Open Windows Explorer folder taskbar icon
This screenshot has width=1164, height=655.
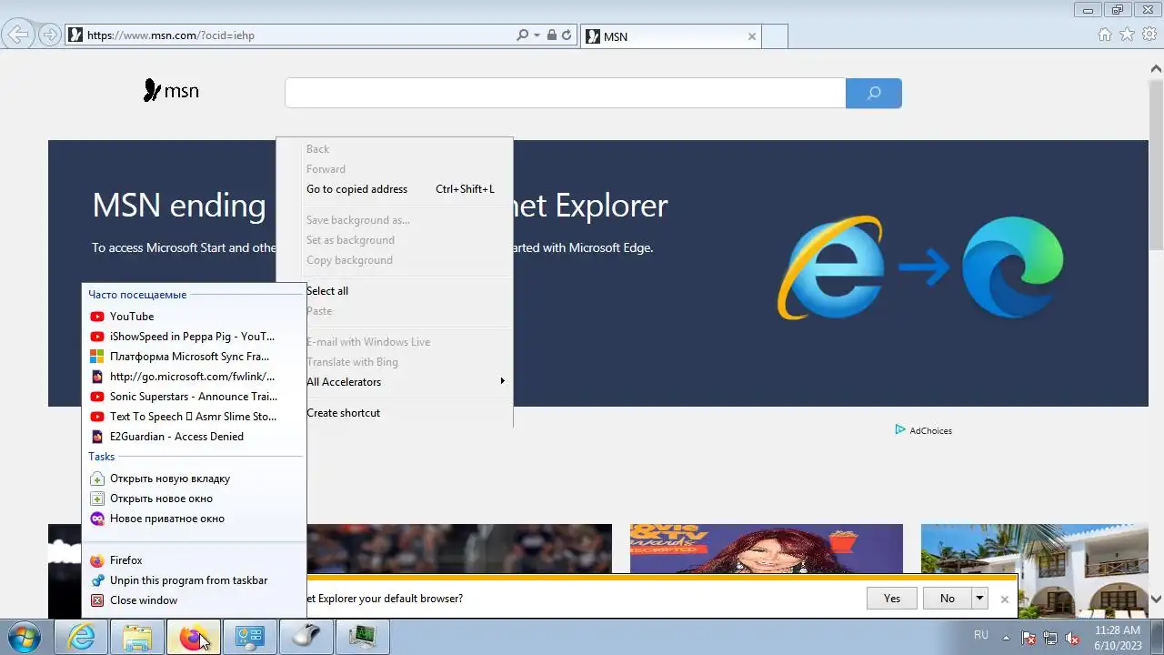coord(137,638)
